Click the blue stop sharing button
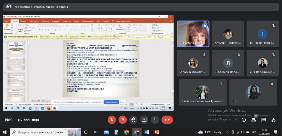The width and height of the screenshot is (282, 136). (110, 102)
